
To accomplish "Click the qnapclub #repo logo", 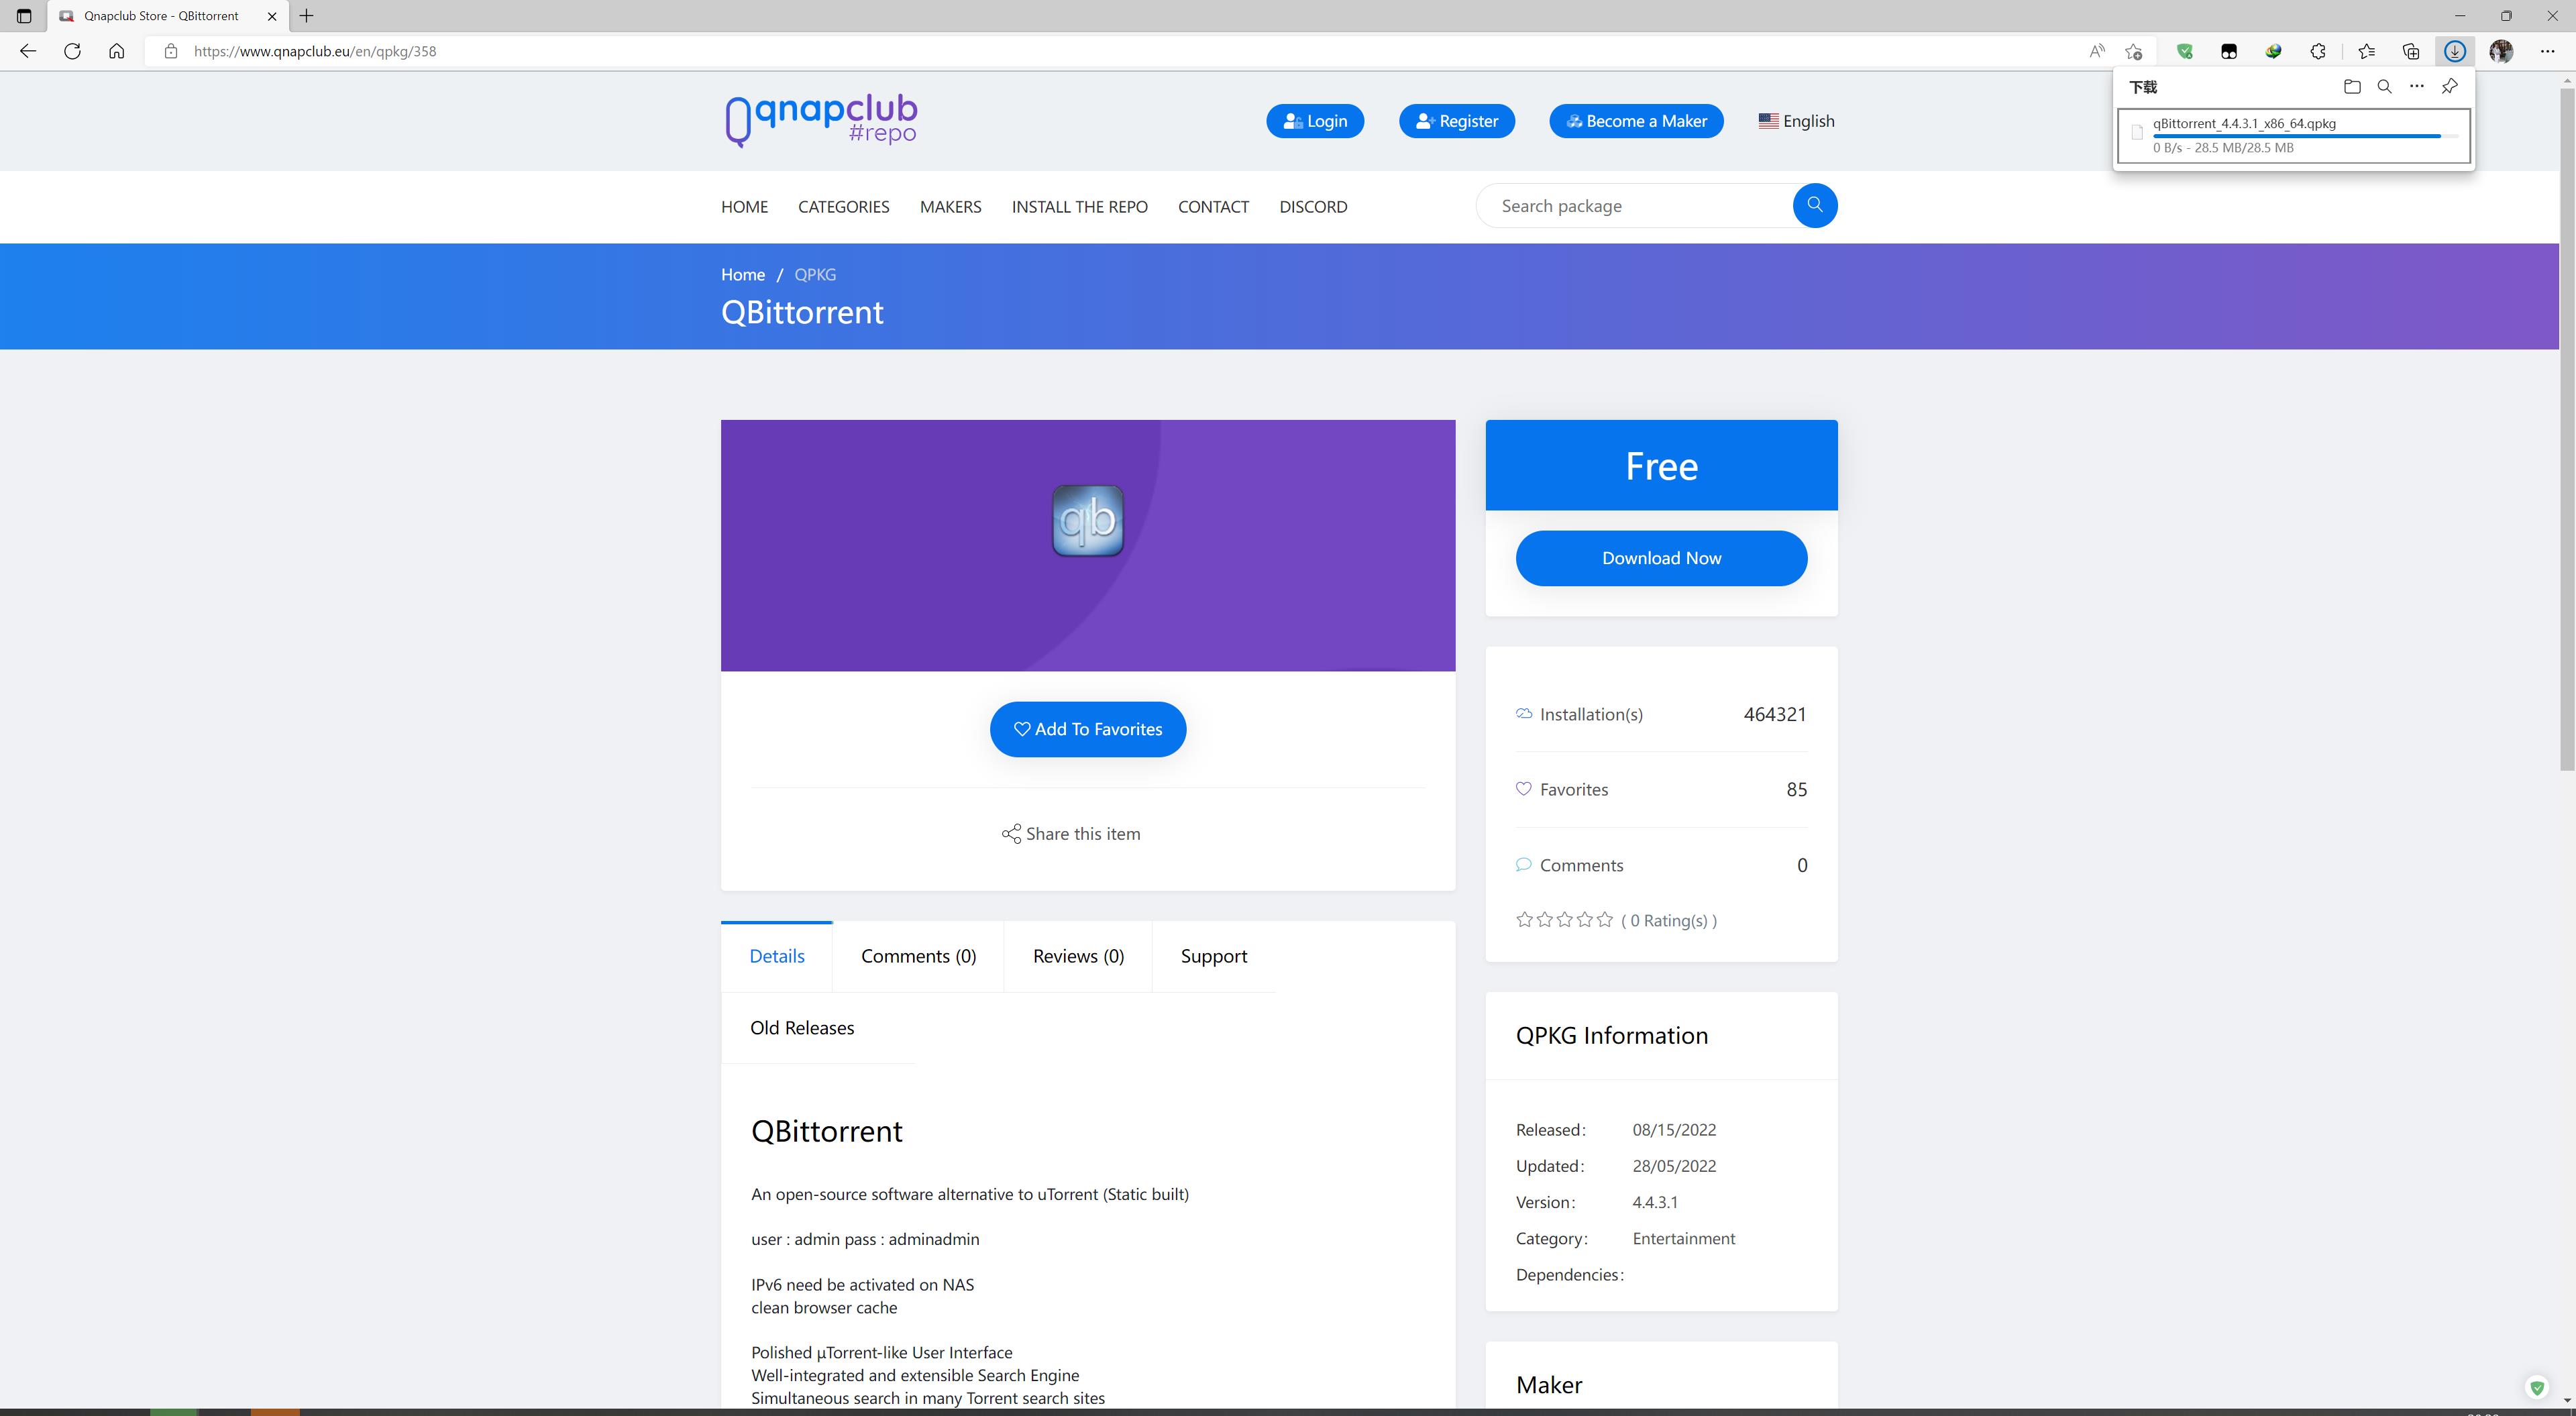I will (820, 121).
